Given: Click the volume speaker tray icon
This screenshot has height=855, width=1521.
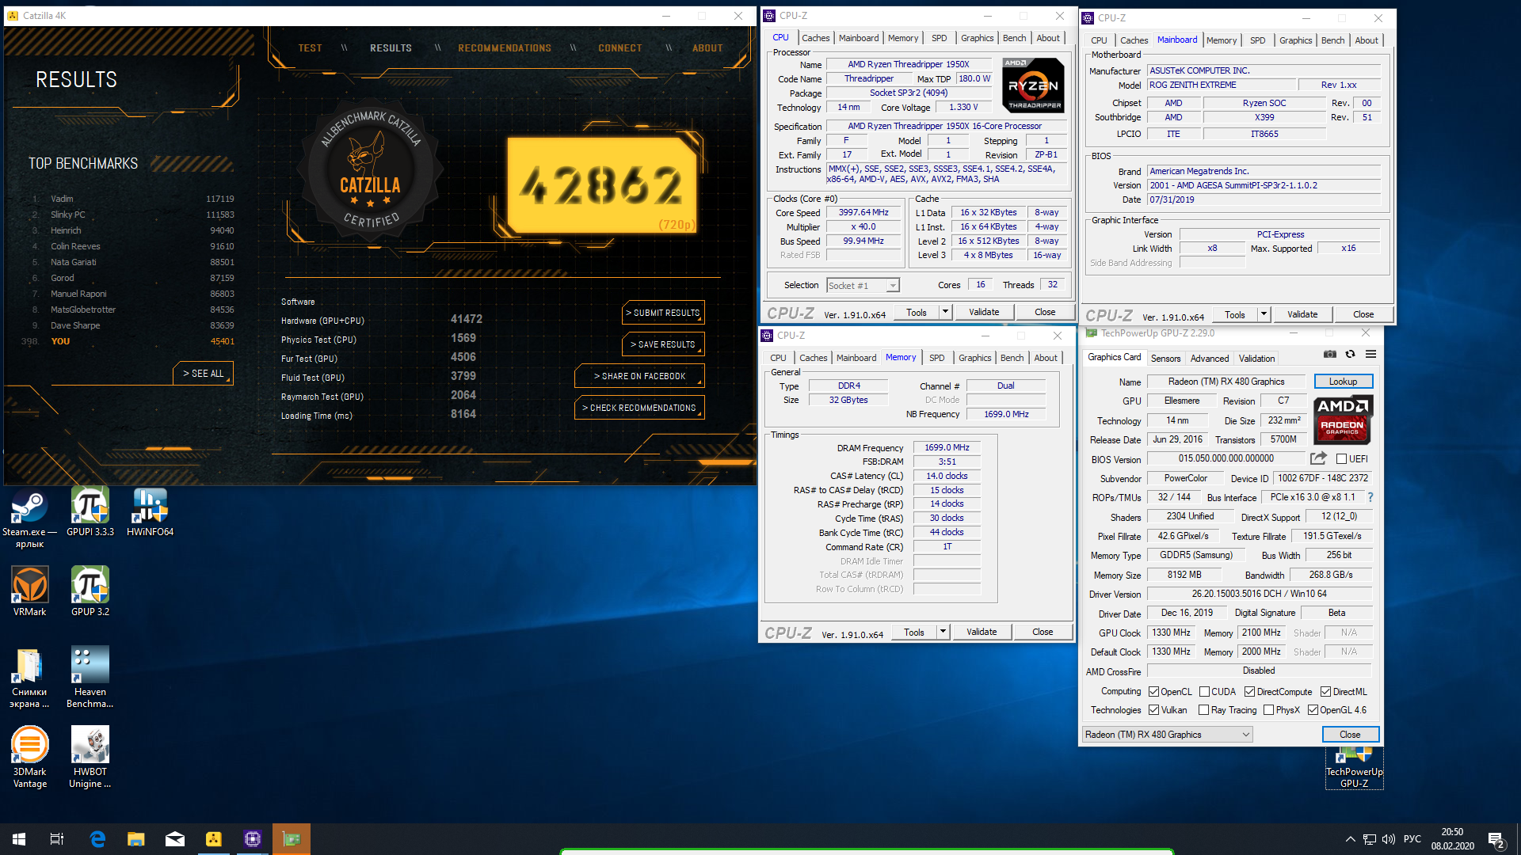Looking at the screenshot, I should point(1388,839).
